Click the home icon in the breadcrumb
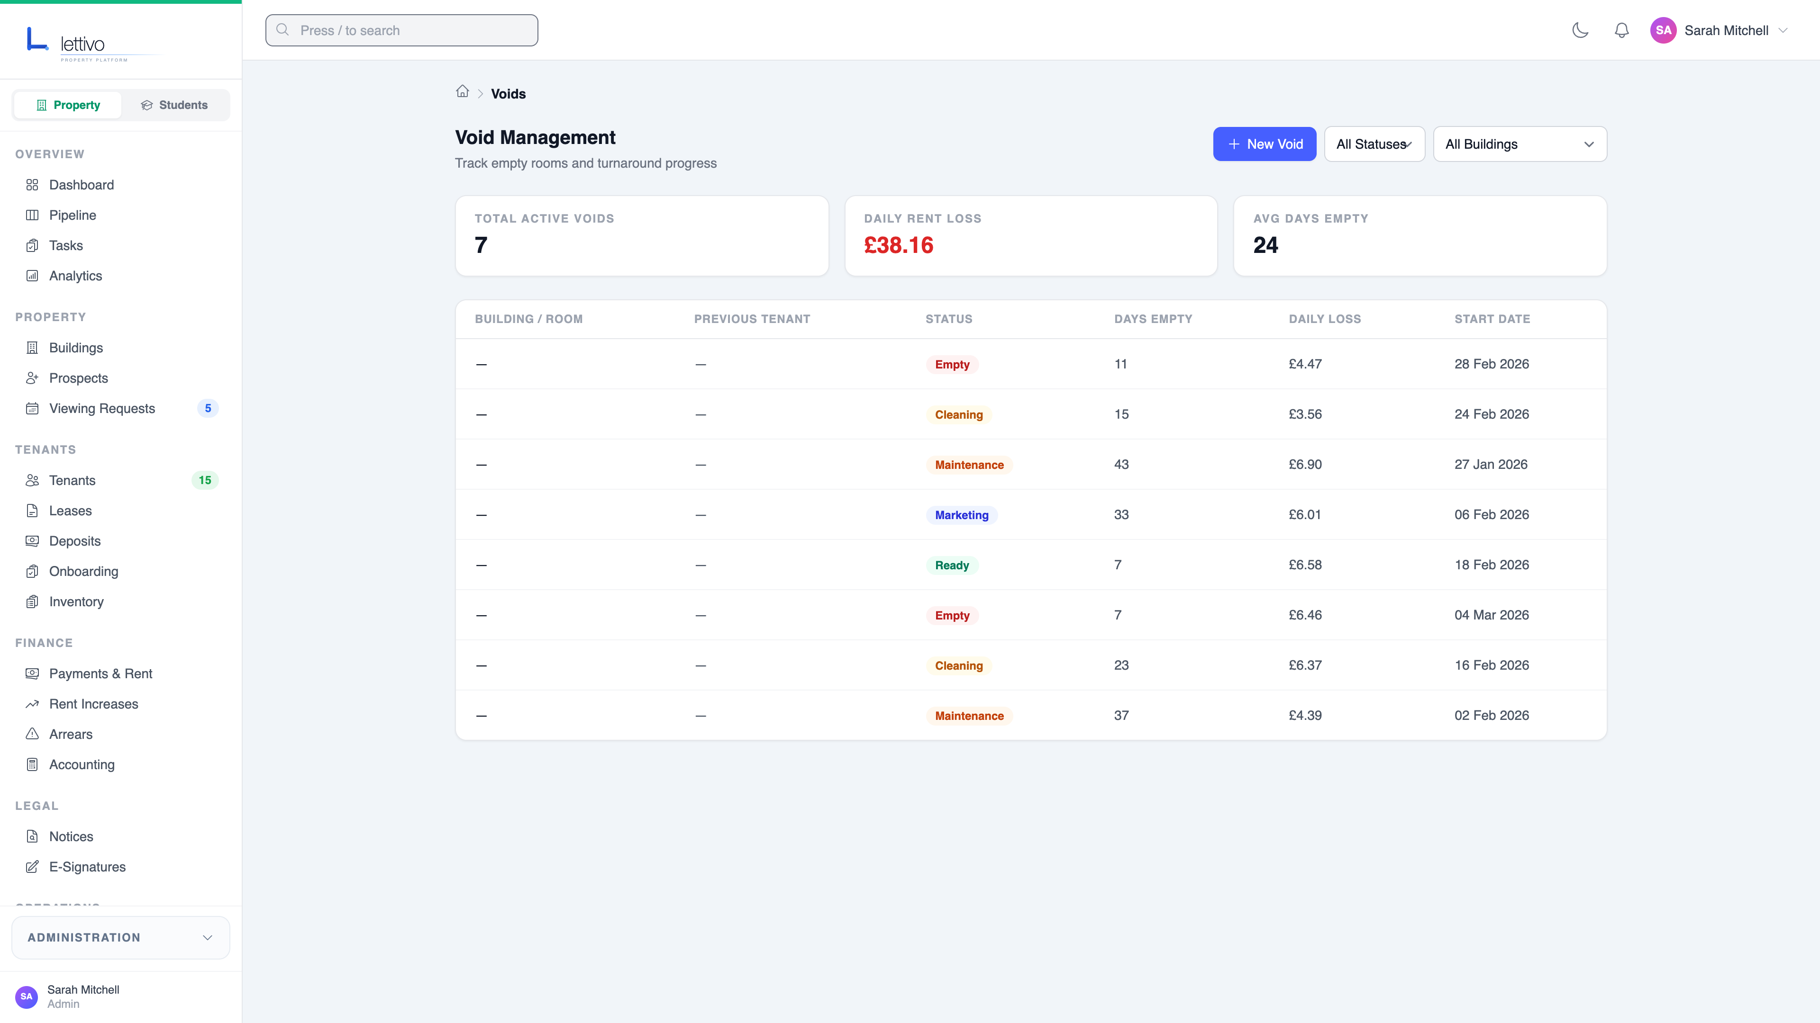Screen dimensions: 1820x1023 coord(463,92)
